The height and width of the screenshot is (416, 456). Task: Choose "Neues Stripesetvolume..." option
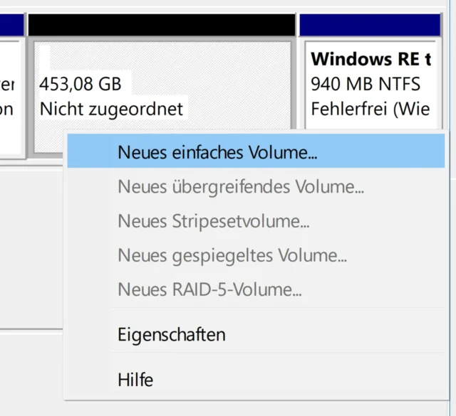pyautogui.click(x=213, y=221)
